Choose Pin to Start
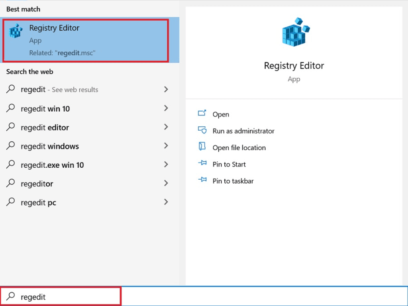Screen dimensions: 408x306 coord(229,164)
